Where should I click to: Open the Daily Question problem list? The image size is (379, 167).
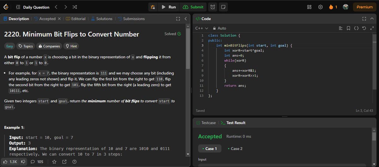pyautogui.click(x=33, y=7)
